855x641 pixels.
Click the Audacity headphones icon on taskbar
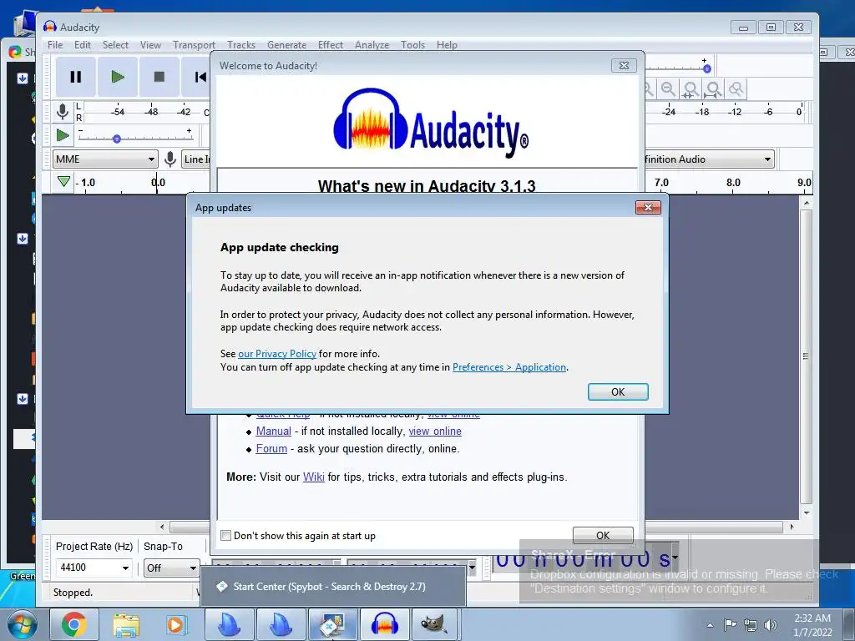pyautogui.click(x=384, y=624)
